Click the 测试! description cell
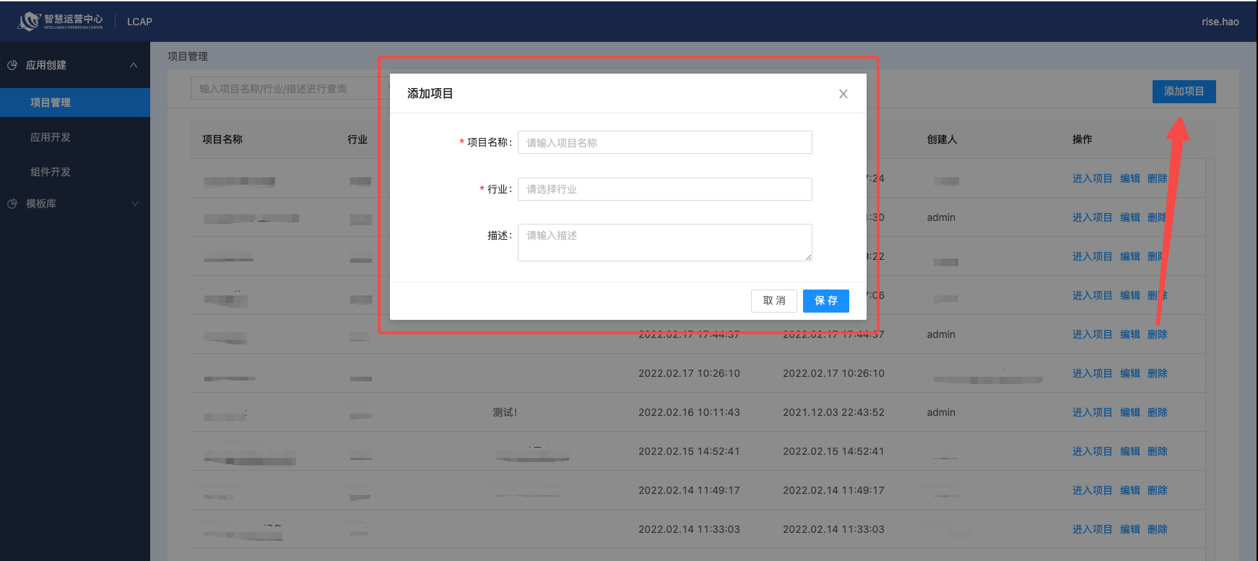Viewport: 1258px width, 561px height. [x=505, y=412]
